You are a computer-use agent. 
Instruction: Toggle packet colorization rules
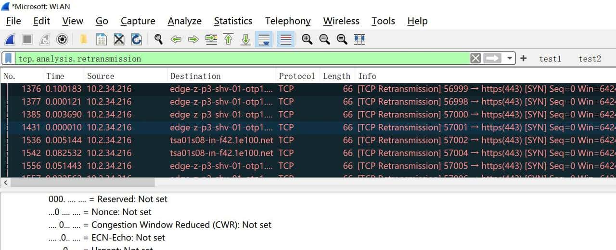pyautogui.click(x=286, y=39)
